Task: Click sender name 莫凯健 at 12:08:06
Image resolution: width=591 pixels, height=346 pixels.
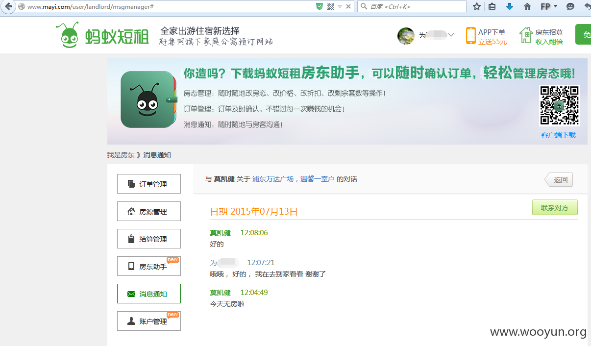Action: coord(221,233)
